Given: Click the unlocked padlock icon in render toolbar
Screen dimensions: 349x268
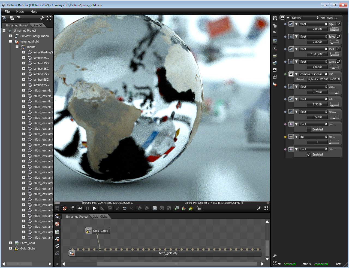Looking at the screenshot, I should point(199,208).
